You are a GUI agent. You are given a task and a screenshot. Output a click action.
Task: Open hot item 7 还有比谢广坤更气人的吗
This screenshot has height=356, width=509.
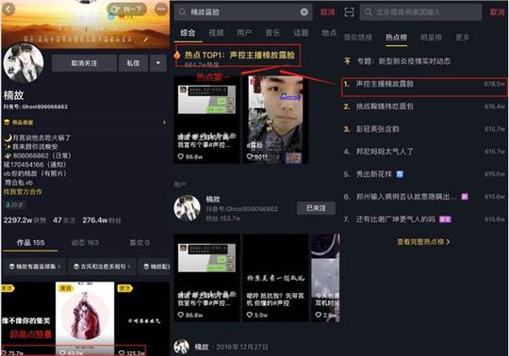pyautogui.click(x=424, y=219)
